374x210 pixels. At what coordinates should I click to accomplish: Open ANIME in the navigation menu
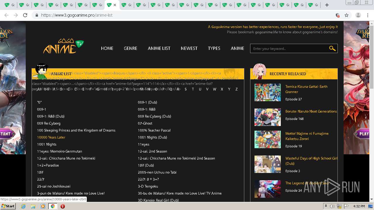point(238,48)
